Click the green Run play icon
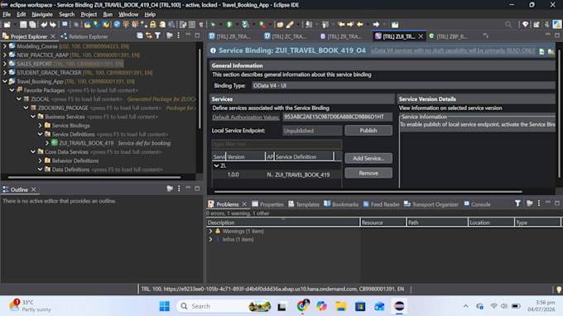The height and width of the screenshot is (316, 563). pos(229,24)
